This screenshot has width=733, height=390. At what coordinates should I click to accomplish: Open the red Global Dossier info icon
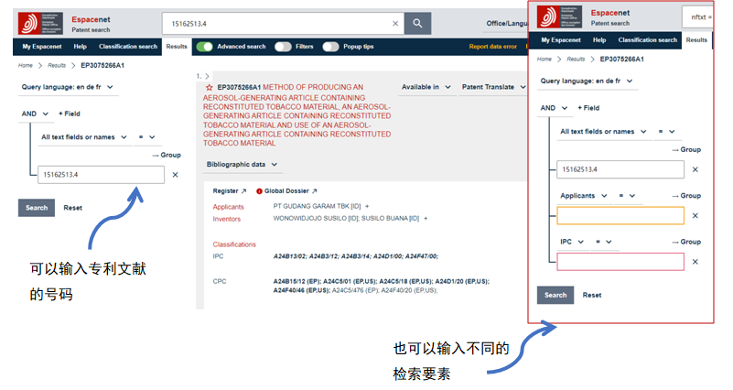[259, 191]
